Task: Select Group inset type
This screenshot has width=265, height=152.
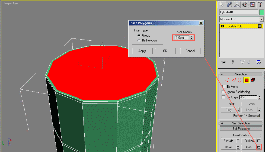Action: point(139,35)
